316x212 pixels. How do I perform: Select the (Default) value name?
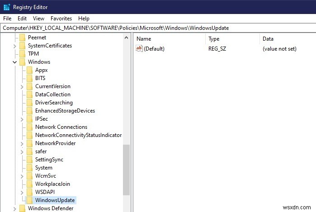154,49
